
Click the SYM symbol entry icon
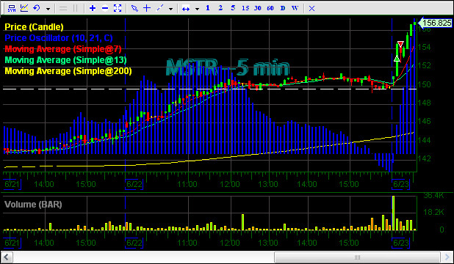[x=12, y=8]
